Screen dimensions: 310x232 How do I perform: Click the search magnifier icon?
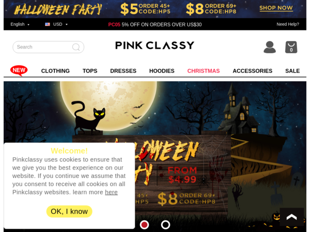pos(76,47)
